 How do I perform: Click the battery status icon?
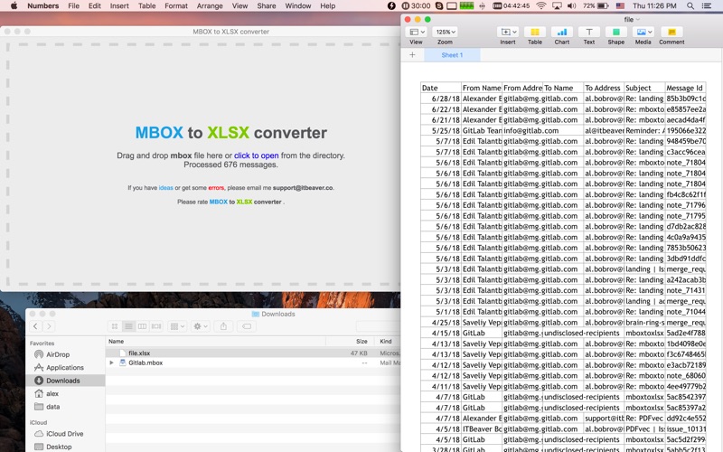(603, 6)
